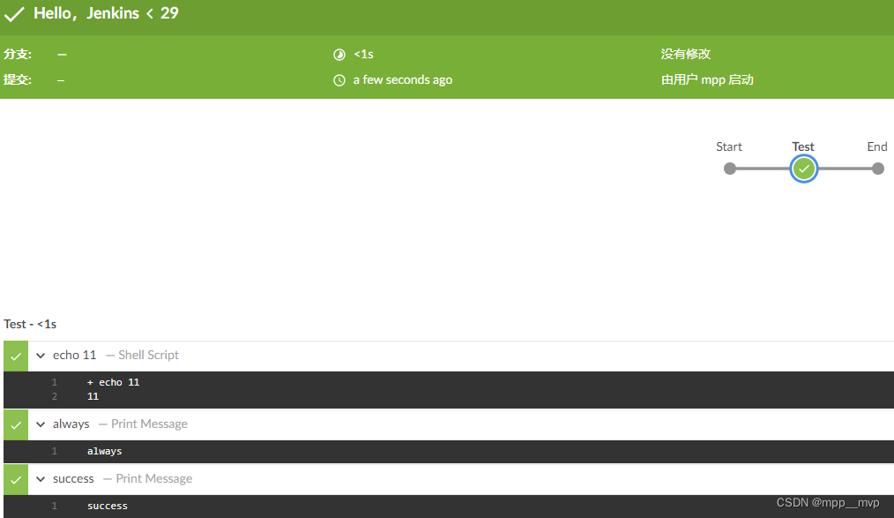Click the '分支:' branch label

click(18, 54)
